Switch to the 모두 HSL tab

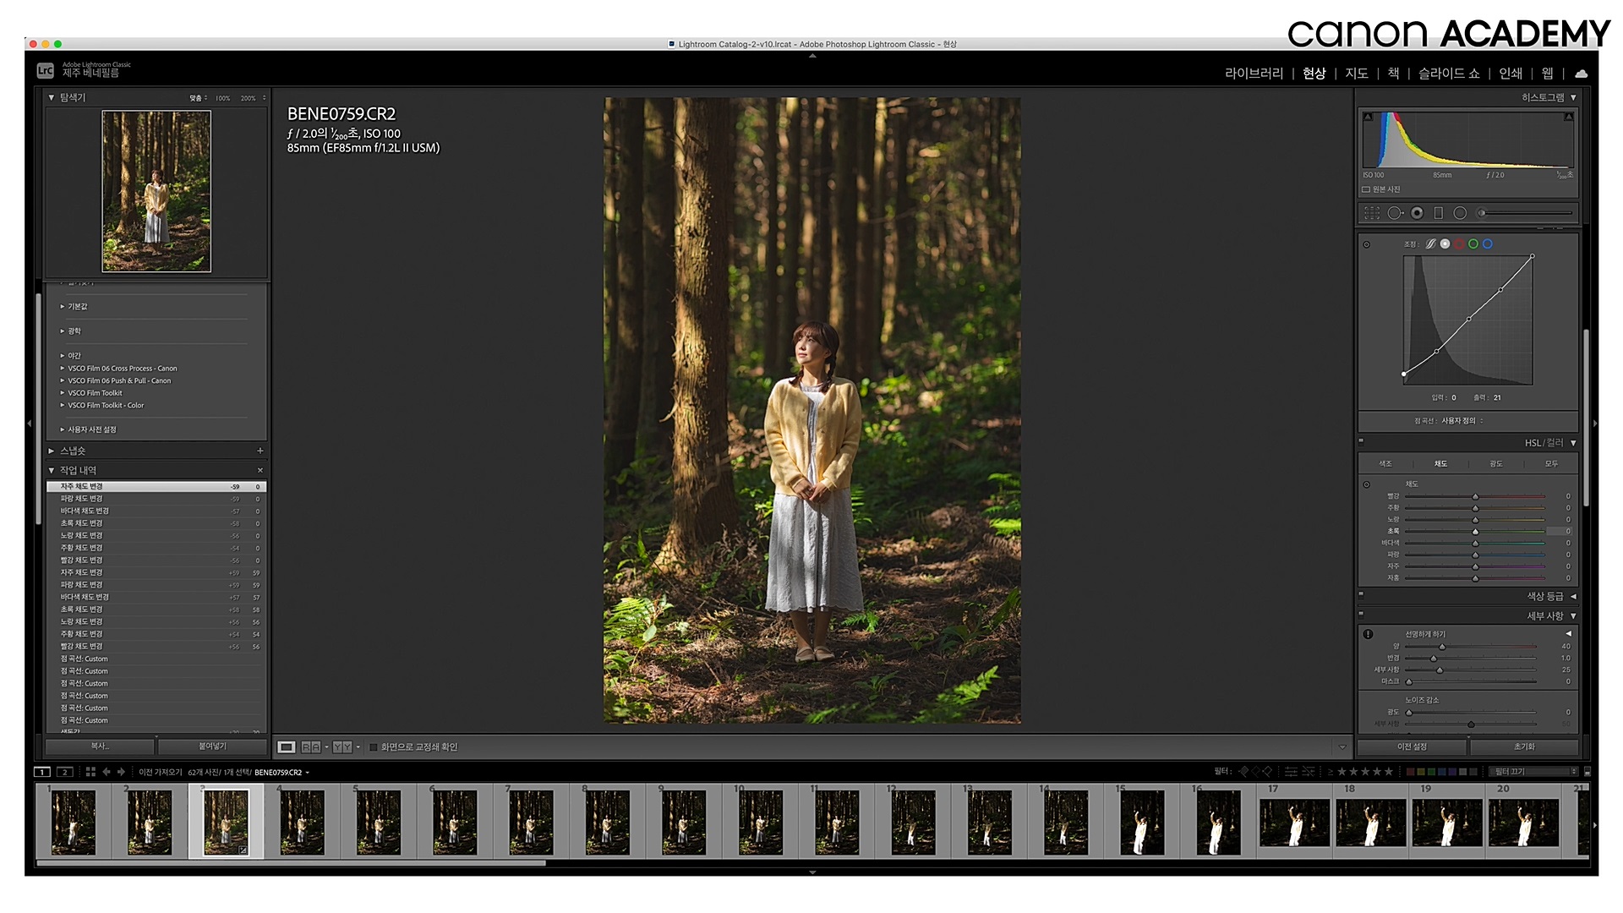[1551, 464]
